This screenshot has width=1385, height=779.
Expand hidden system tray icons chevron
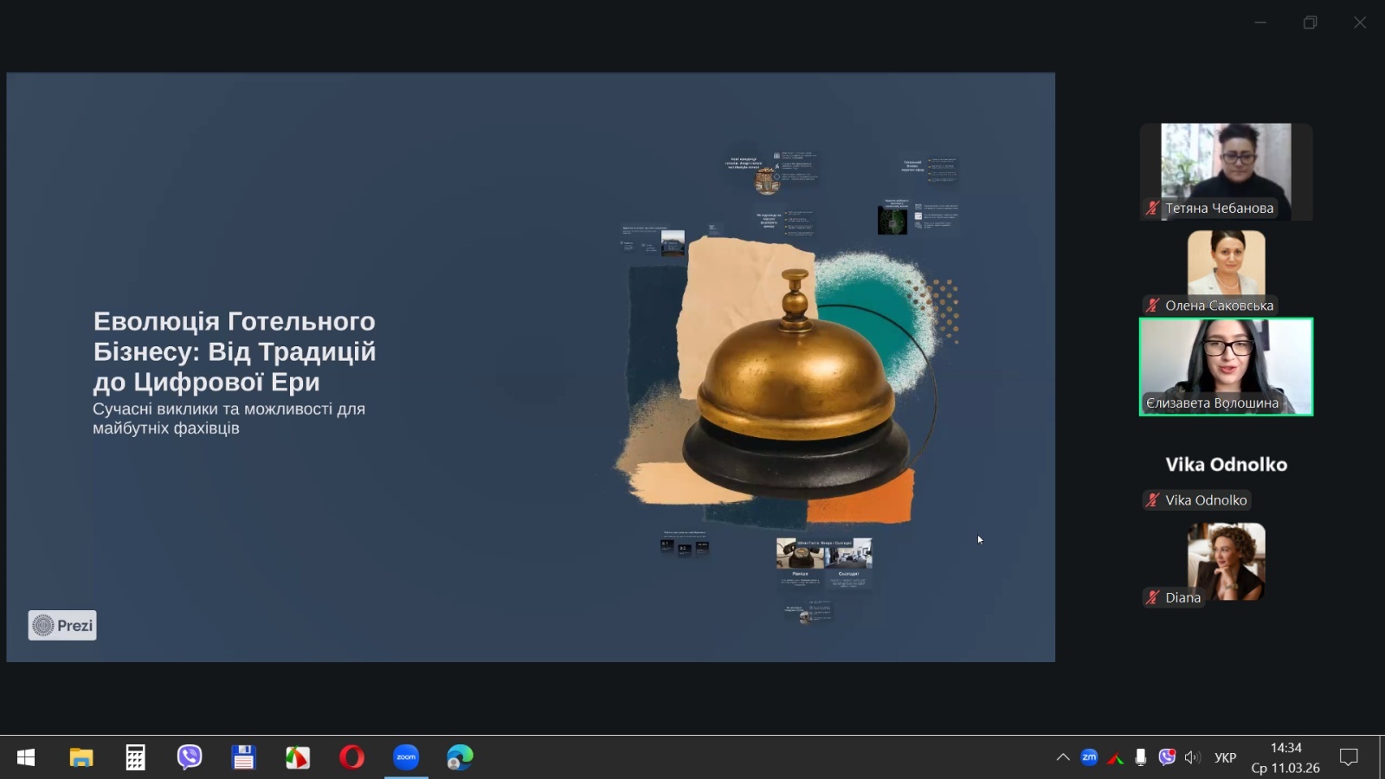[x=1063, y=757]
